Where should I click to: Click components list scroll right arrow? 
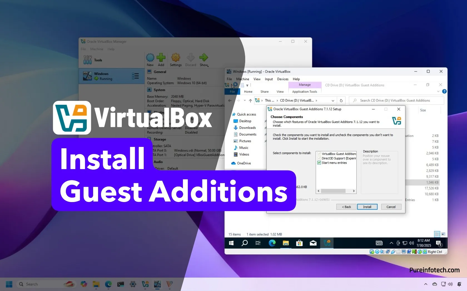354,191
